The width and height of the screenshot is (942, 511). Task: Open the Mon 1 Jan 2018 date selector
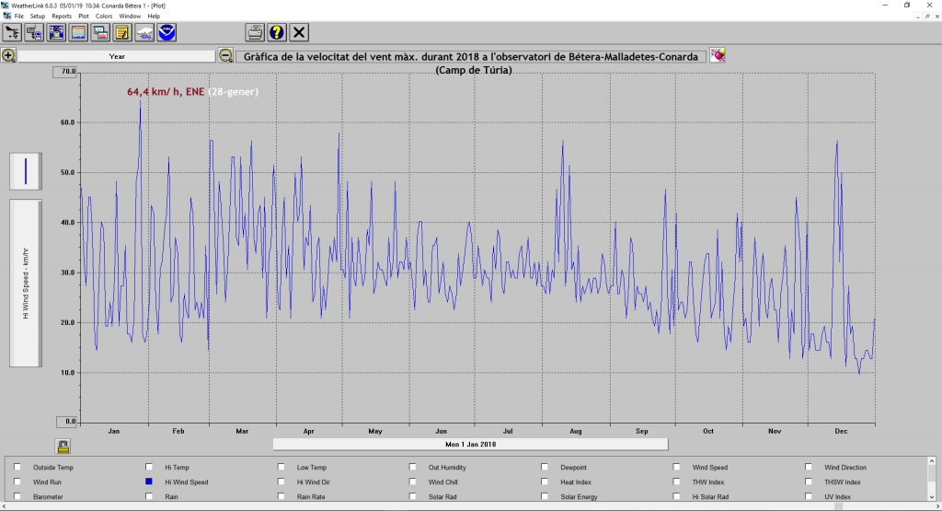[470, 444]
